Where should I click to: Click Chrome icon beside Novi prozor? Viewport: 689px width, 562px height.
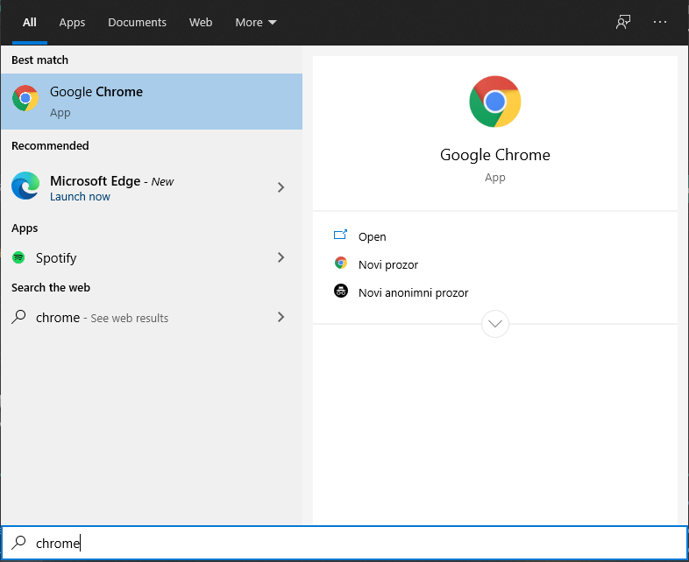coord(340,263)
